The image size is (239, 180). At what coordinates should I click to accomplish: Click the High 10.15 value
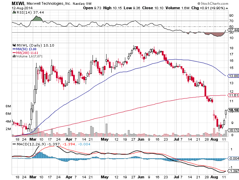112,8
